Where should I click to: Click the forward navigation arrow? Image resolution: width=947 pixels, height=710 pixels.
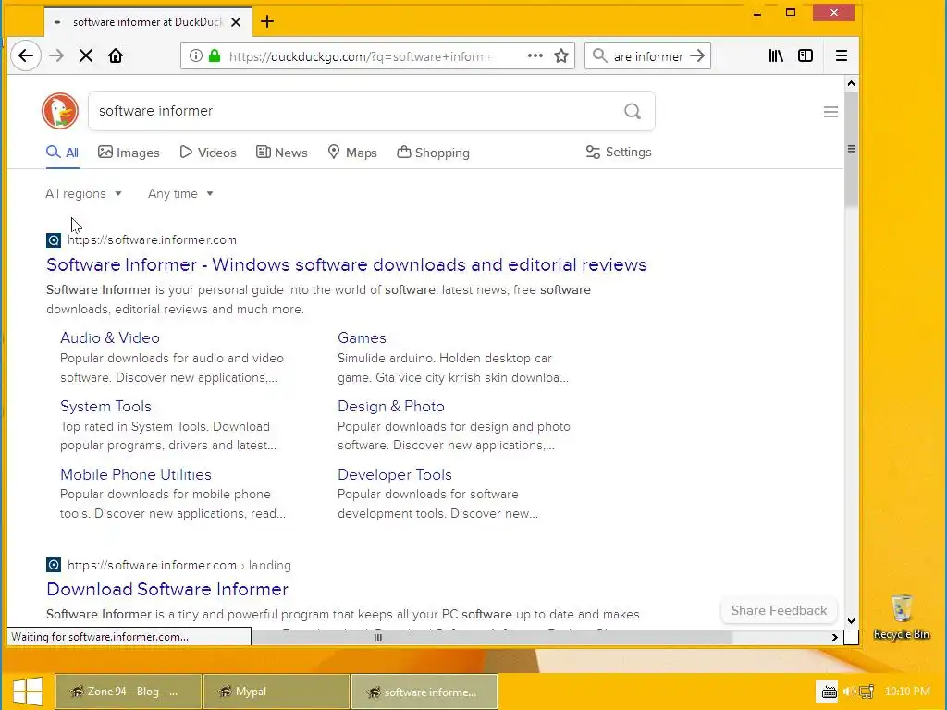(56, 56)
